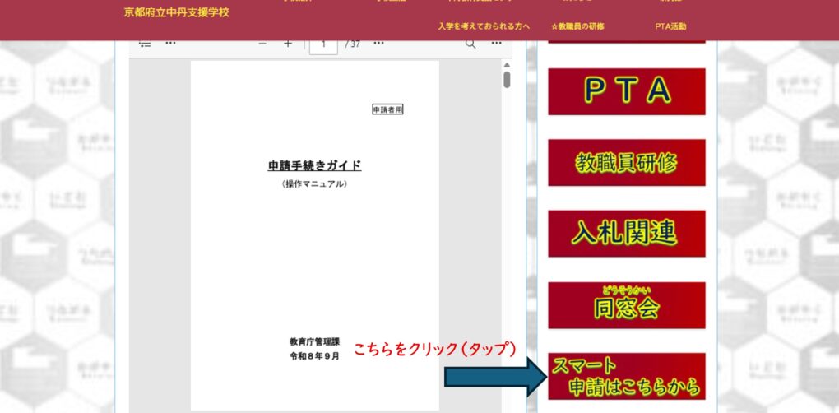Click the 申請手続きガイド document page
The width and height of the screenshot is (839, 413).
pyautogui.click(x=314, y=235)
